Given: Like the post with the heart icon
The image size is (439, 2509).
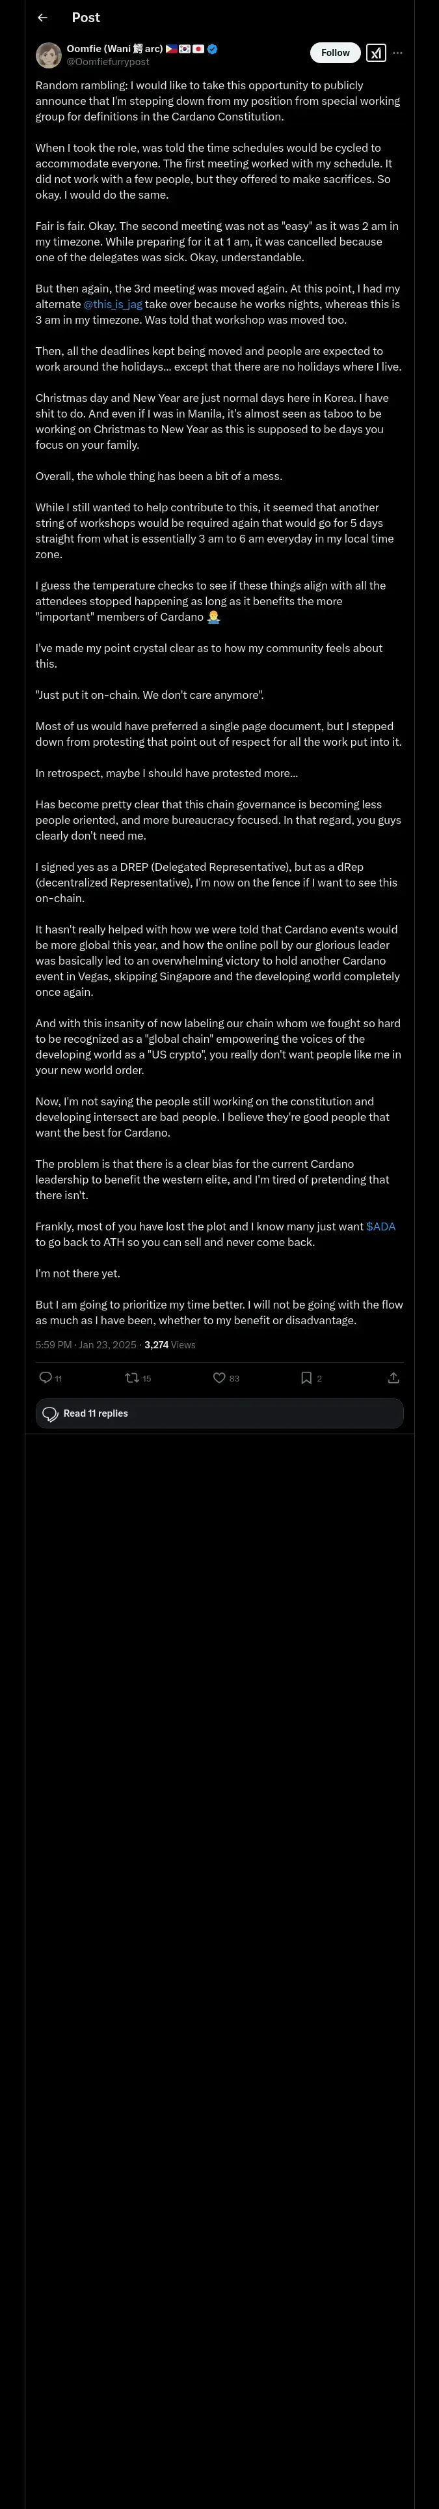Looking at the screenshot, I should tap(220, 1377).
